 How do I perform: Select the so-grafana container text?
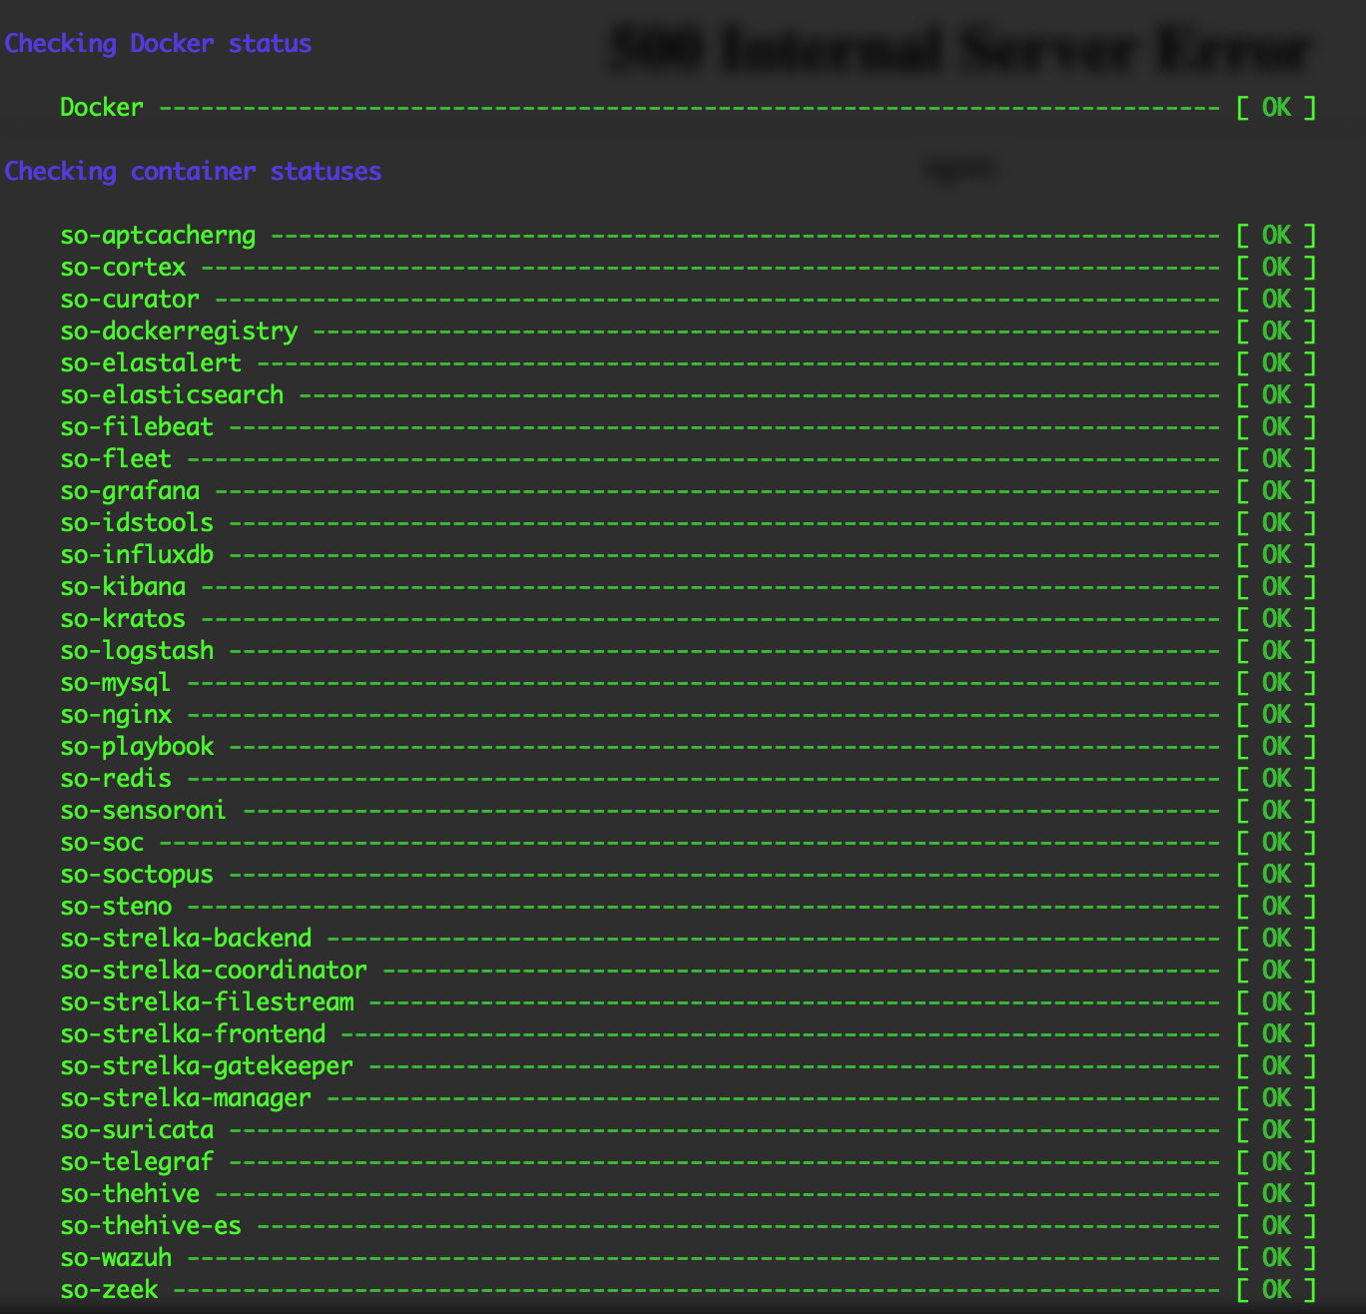pos(130,491)
